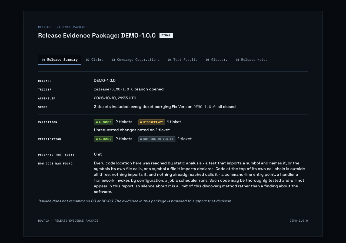The height and width of the screenshot is (243, 346).
Task: Open the Release Summary tab
Action: coord(60,60)
